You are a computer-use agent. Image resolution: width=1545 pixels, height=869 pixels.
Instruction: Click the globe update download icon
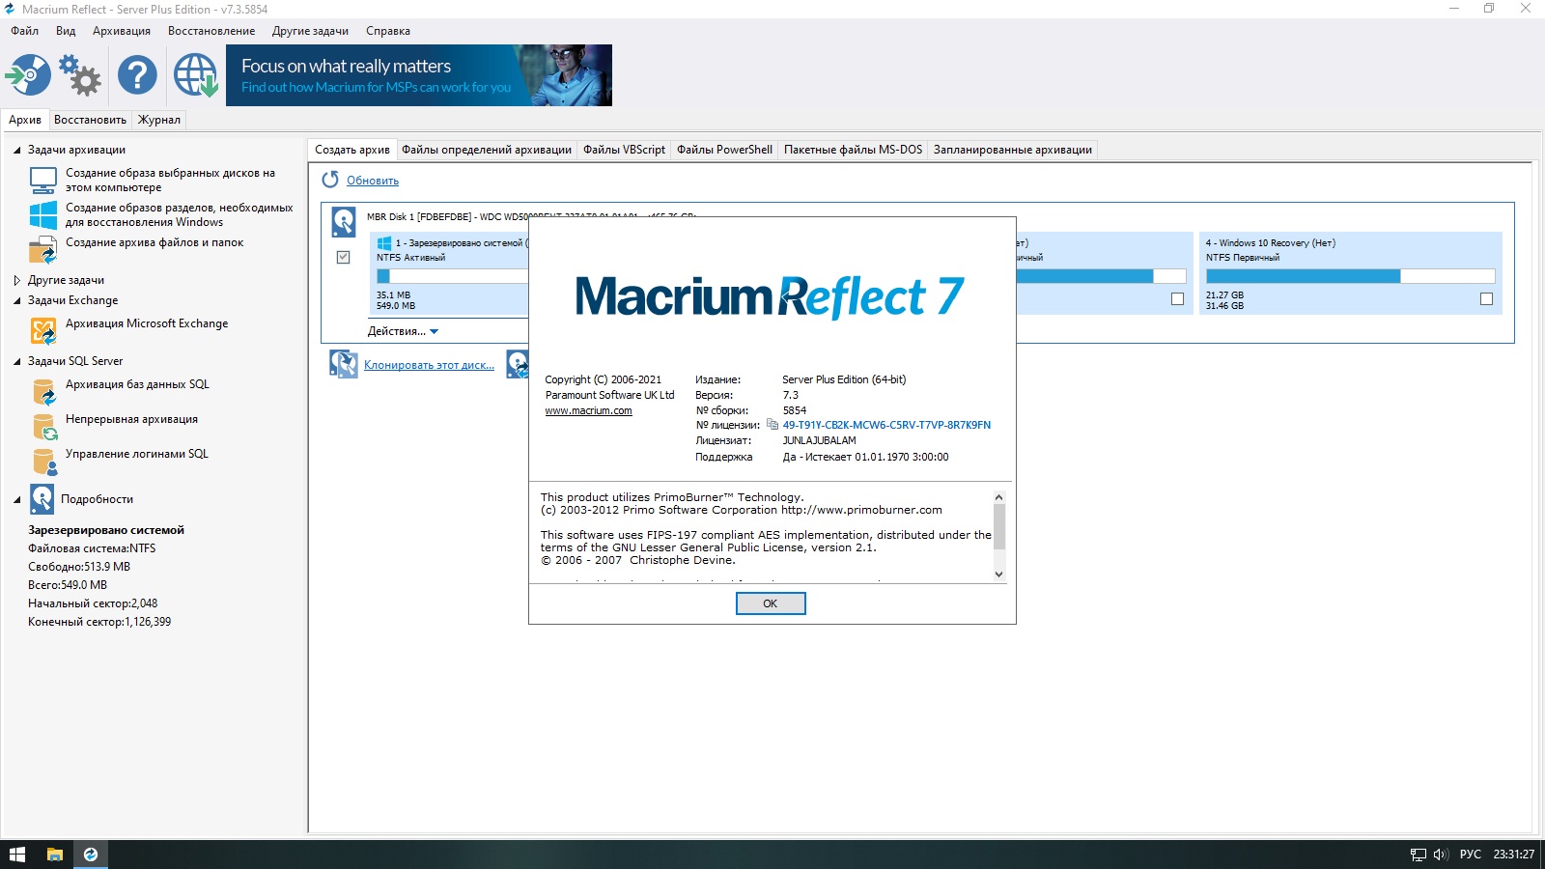195,75
